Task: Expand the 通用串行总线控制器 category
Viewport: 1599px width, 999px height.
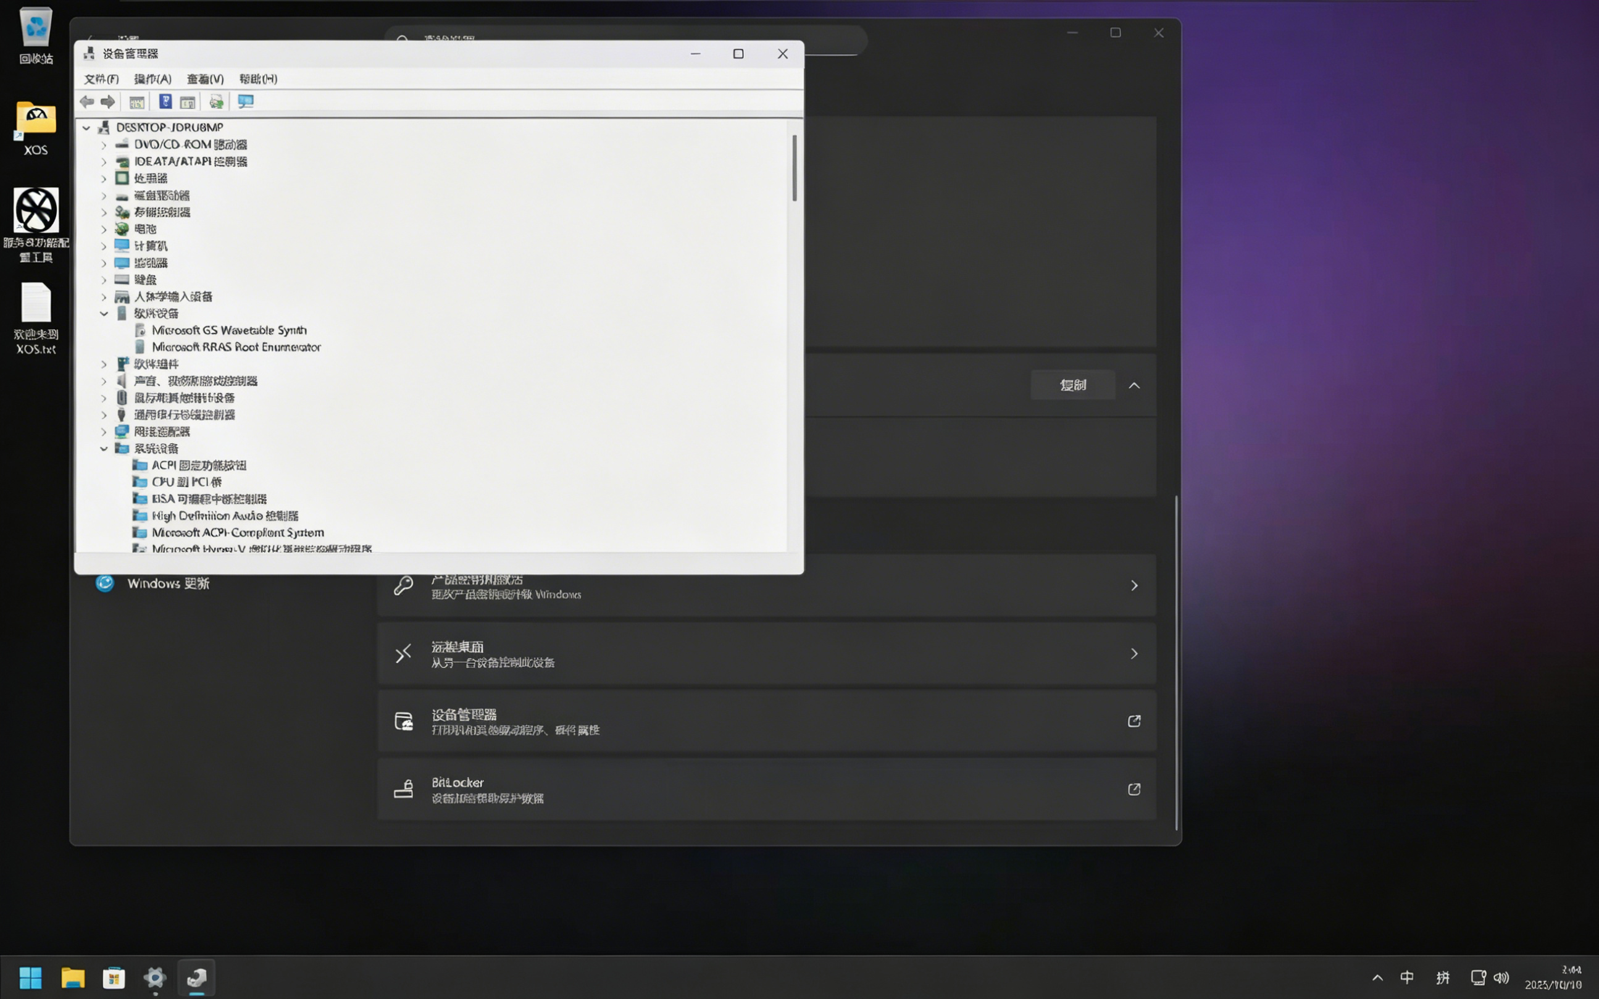Action: point(104,415)
